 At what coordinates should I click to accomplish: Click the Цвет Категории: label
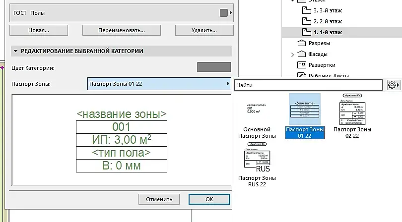click(33, 68)
